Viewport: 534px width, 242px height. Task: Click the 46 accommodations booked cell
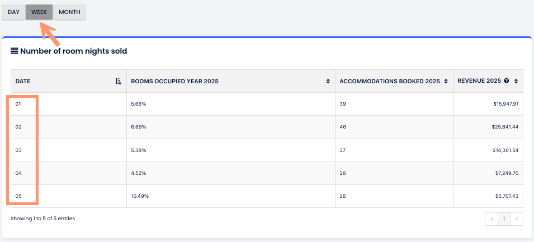(343, 127)
